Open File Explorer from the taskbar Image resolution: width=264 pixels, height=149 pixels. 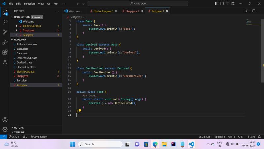[164, 144]
